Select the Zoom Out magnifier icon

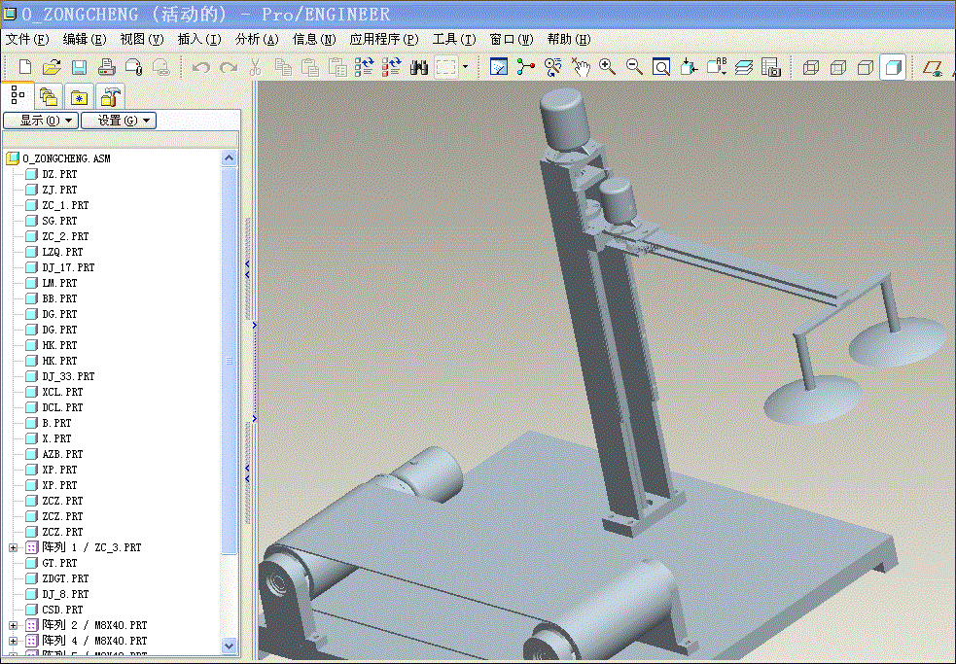pyautogui.click(x=634, y=67)
